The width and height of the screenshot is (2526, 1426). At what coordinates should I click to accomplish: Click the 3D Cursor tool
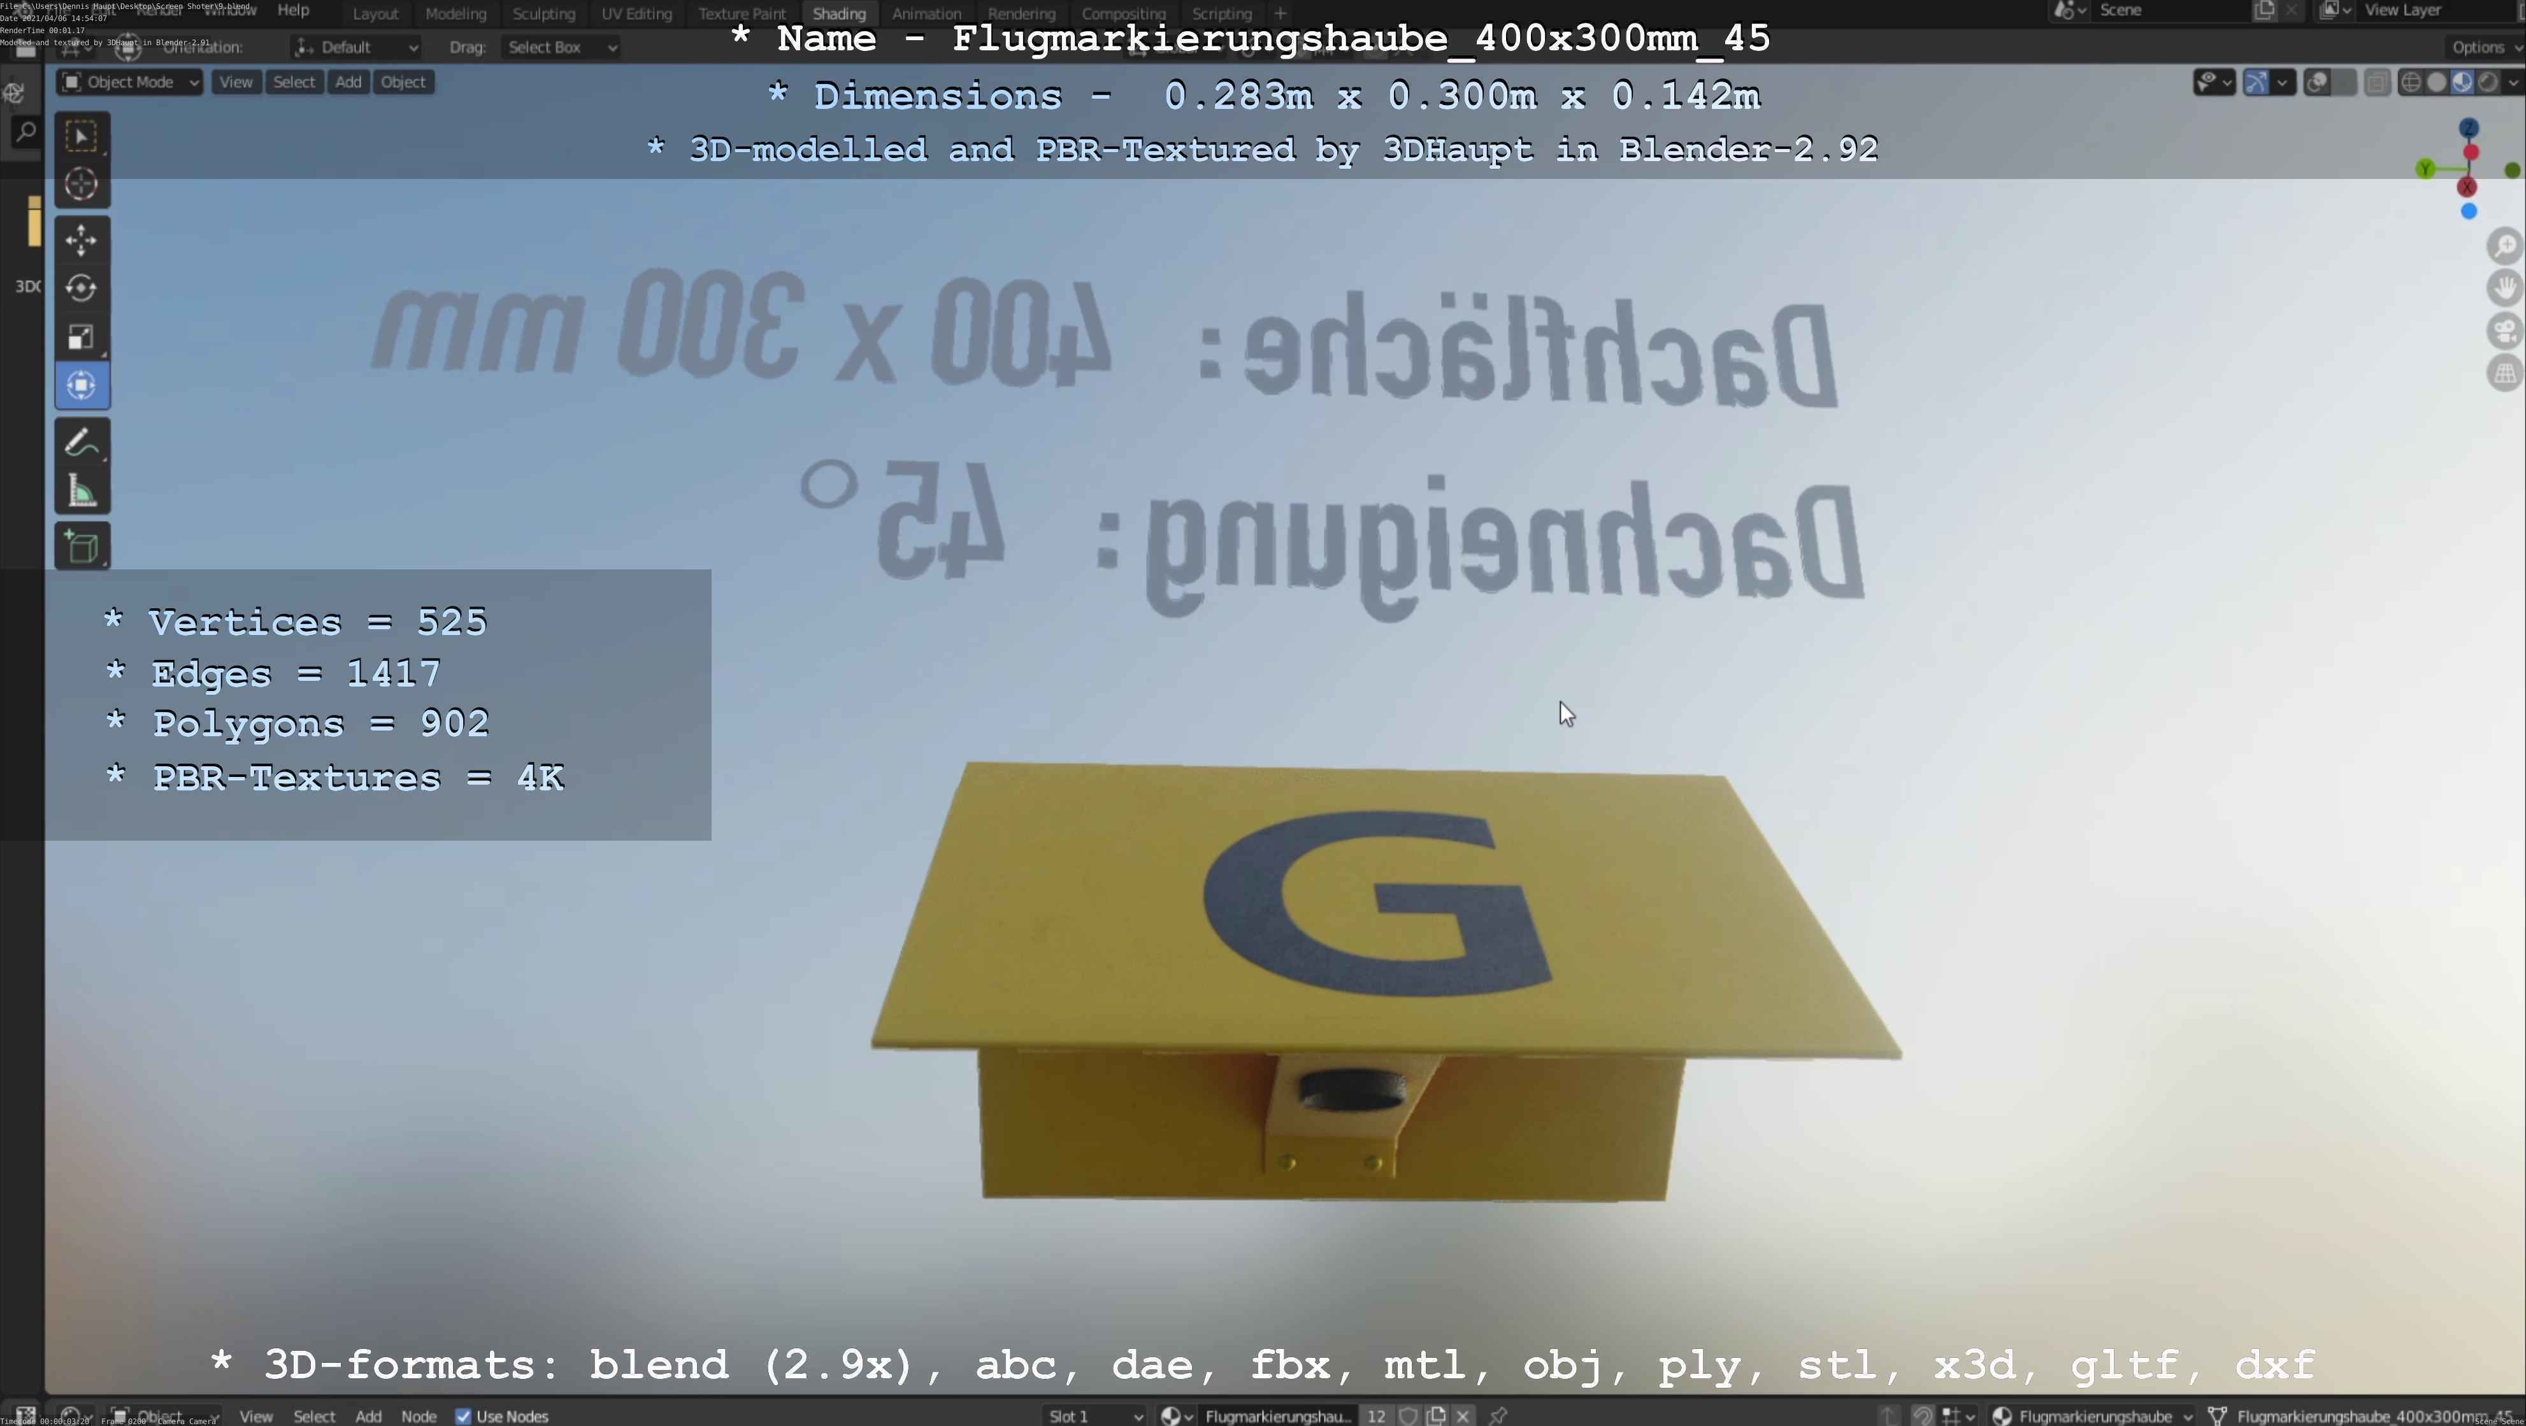82,184
